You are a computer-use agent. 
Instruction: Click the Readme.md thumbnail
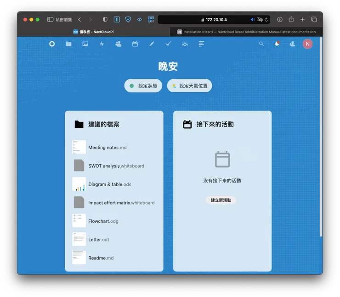(79, 258)
